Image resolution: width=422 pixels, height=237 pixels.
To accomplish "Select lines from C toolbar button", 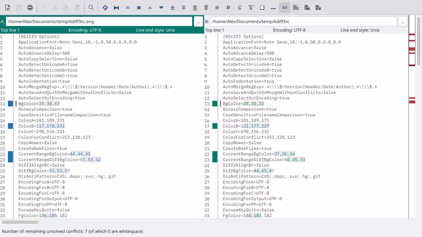I will pos(240,8).
